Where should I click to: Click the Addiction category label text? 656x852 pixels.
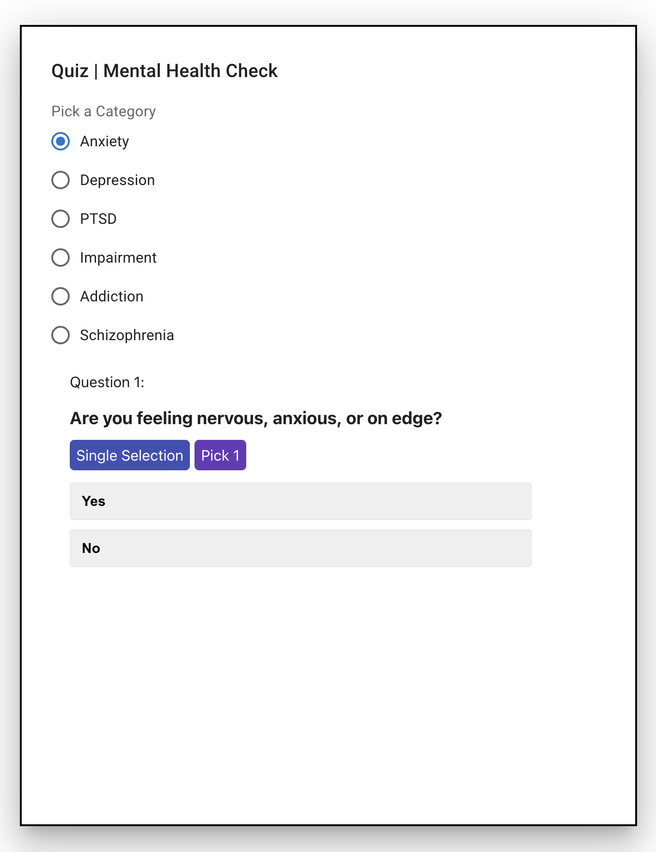click(x=112, y=296)
